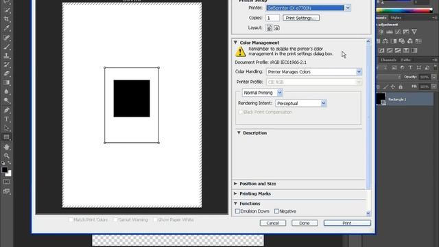Add an Invert adjustment
Image resolution: width=439 pixels, height=247 pixels.
click(x=381, y=50)
